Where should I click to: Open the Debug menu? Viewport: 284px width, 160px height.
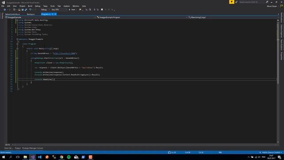coord(37,6)
